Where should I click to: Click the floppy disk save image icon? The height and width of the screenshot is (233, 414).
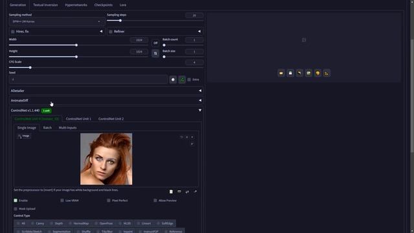click(x=290, y=73)
